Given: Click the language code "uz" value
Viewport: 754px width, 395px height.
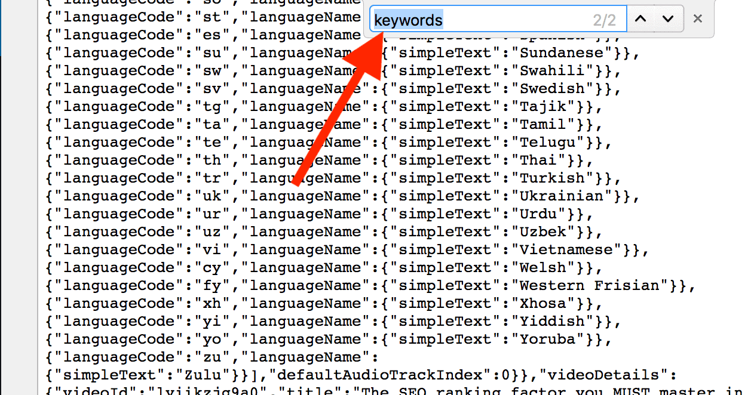Looking at the screenshot, I should click(x=213, y=232).
